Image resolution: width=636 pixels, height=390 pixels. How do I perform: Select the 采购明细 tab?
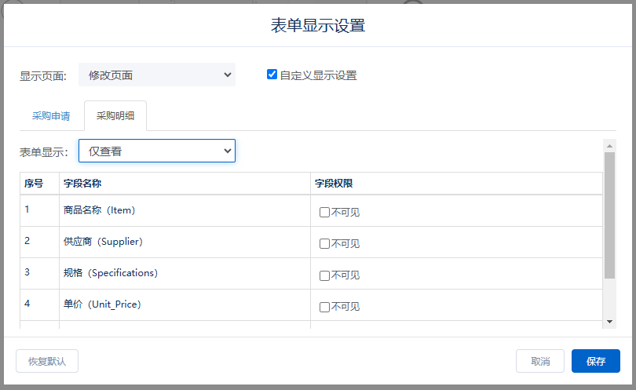(x=115, y=116)
